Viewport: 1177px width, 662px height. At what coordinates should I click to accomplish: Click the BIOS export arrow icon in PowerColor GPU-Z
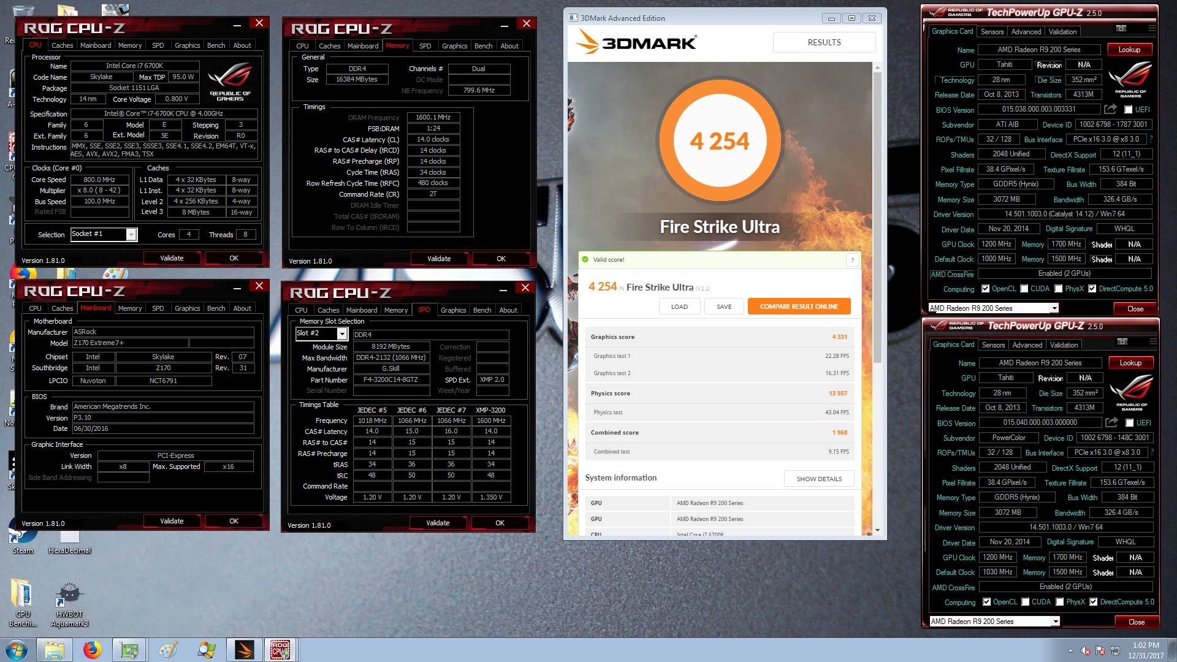point(1111,422)
